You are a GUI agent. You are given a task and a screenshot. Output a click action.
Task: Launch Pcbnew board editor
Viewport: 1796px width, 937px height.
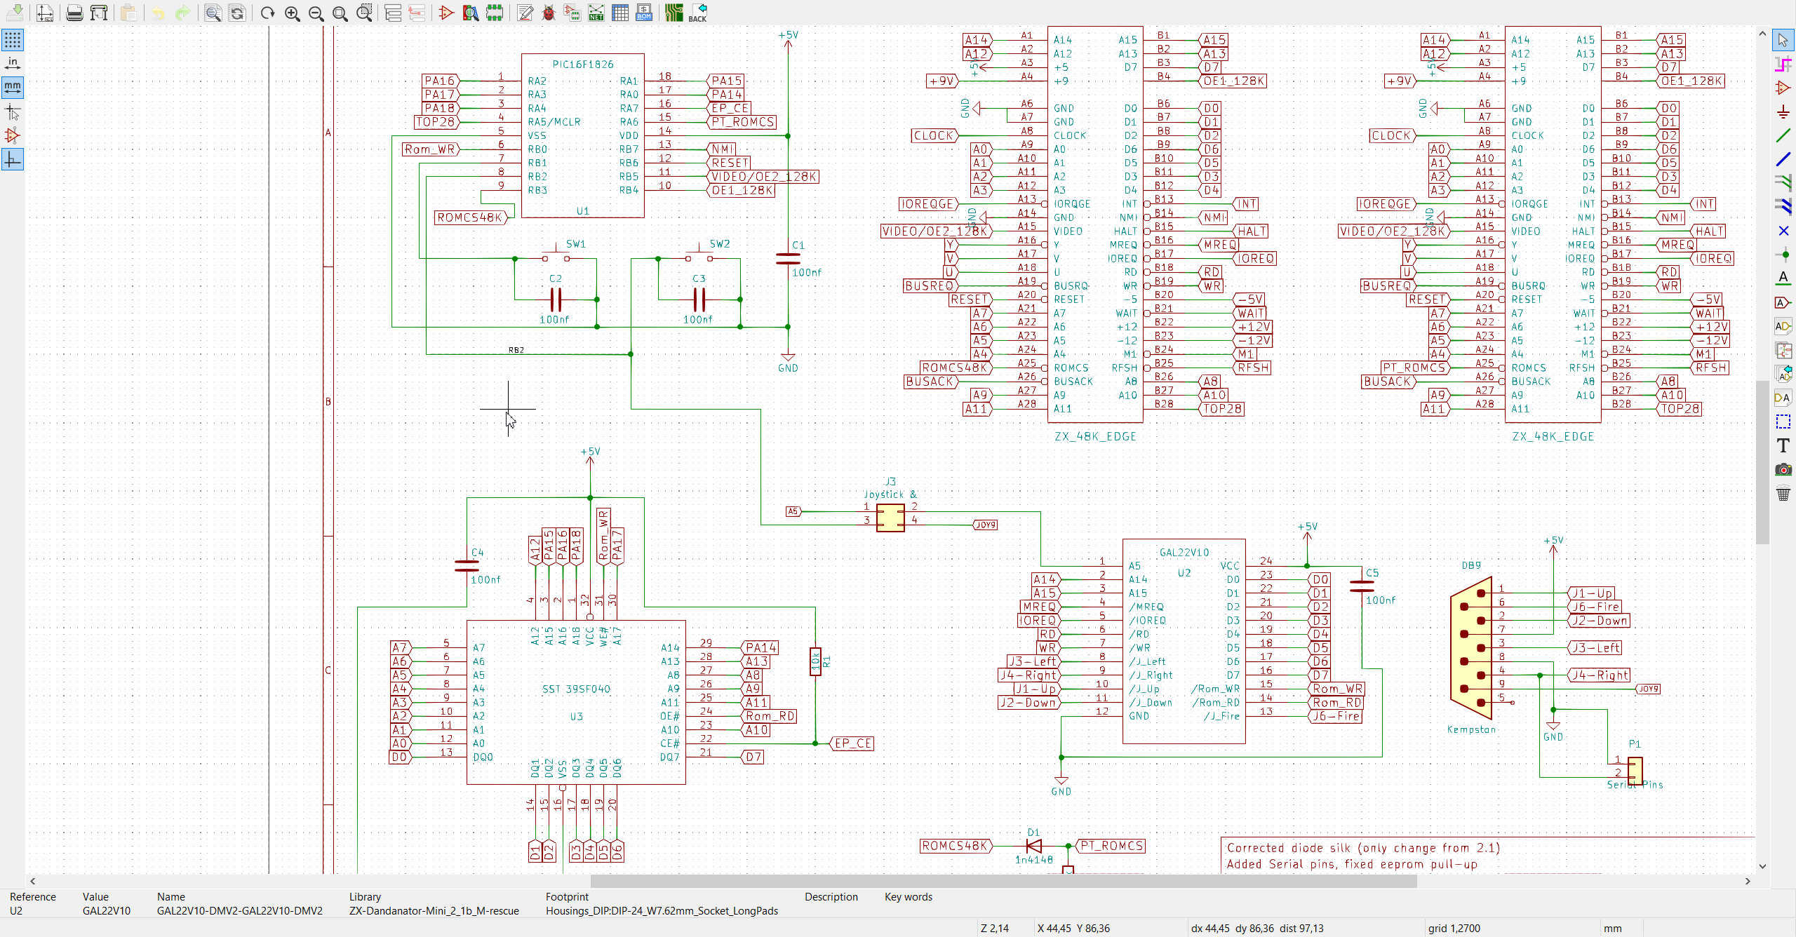pos(674,12)
